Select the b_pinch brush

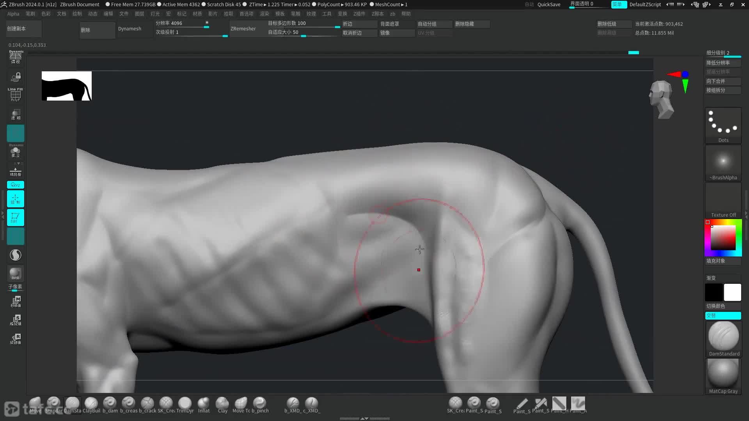(260, 405)
